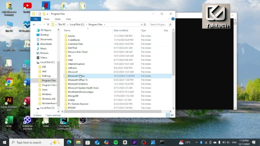This screenshot has width=260, height=146.
Task: Switch to large icons view button
Action: 172,115
